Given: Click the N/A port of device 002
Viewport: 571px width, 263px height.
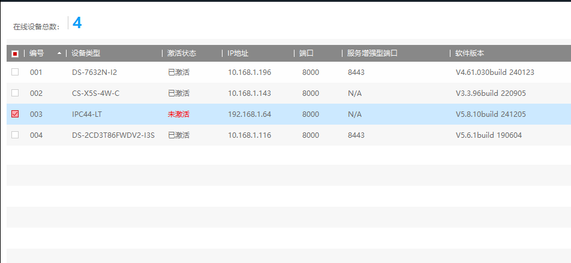Looking at the screenshot, I should tap(354, 93).
